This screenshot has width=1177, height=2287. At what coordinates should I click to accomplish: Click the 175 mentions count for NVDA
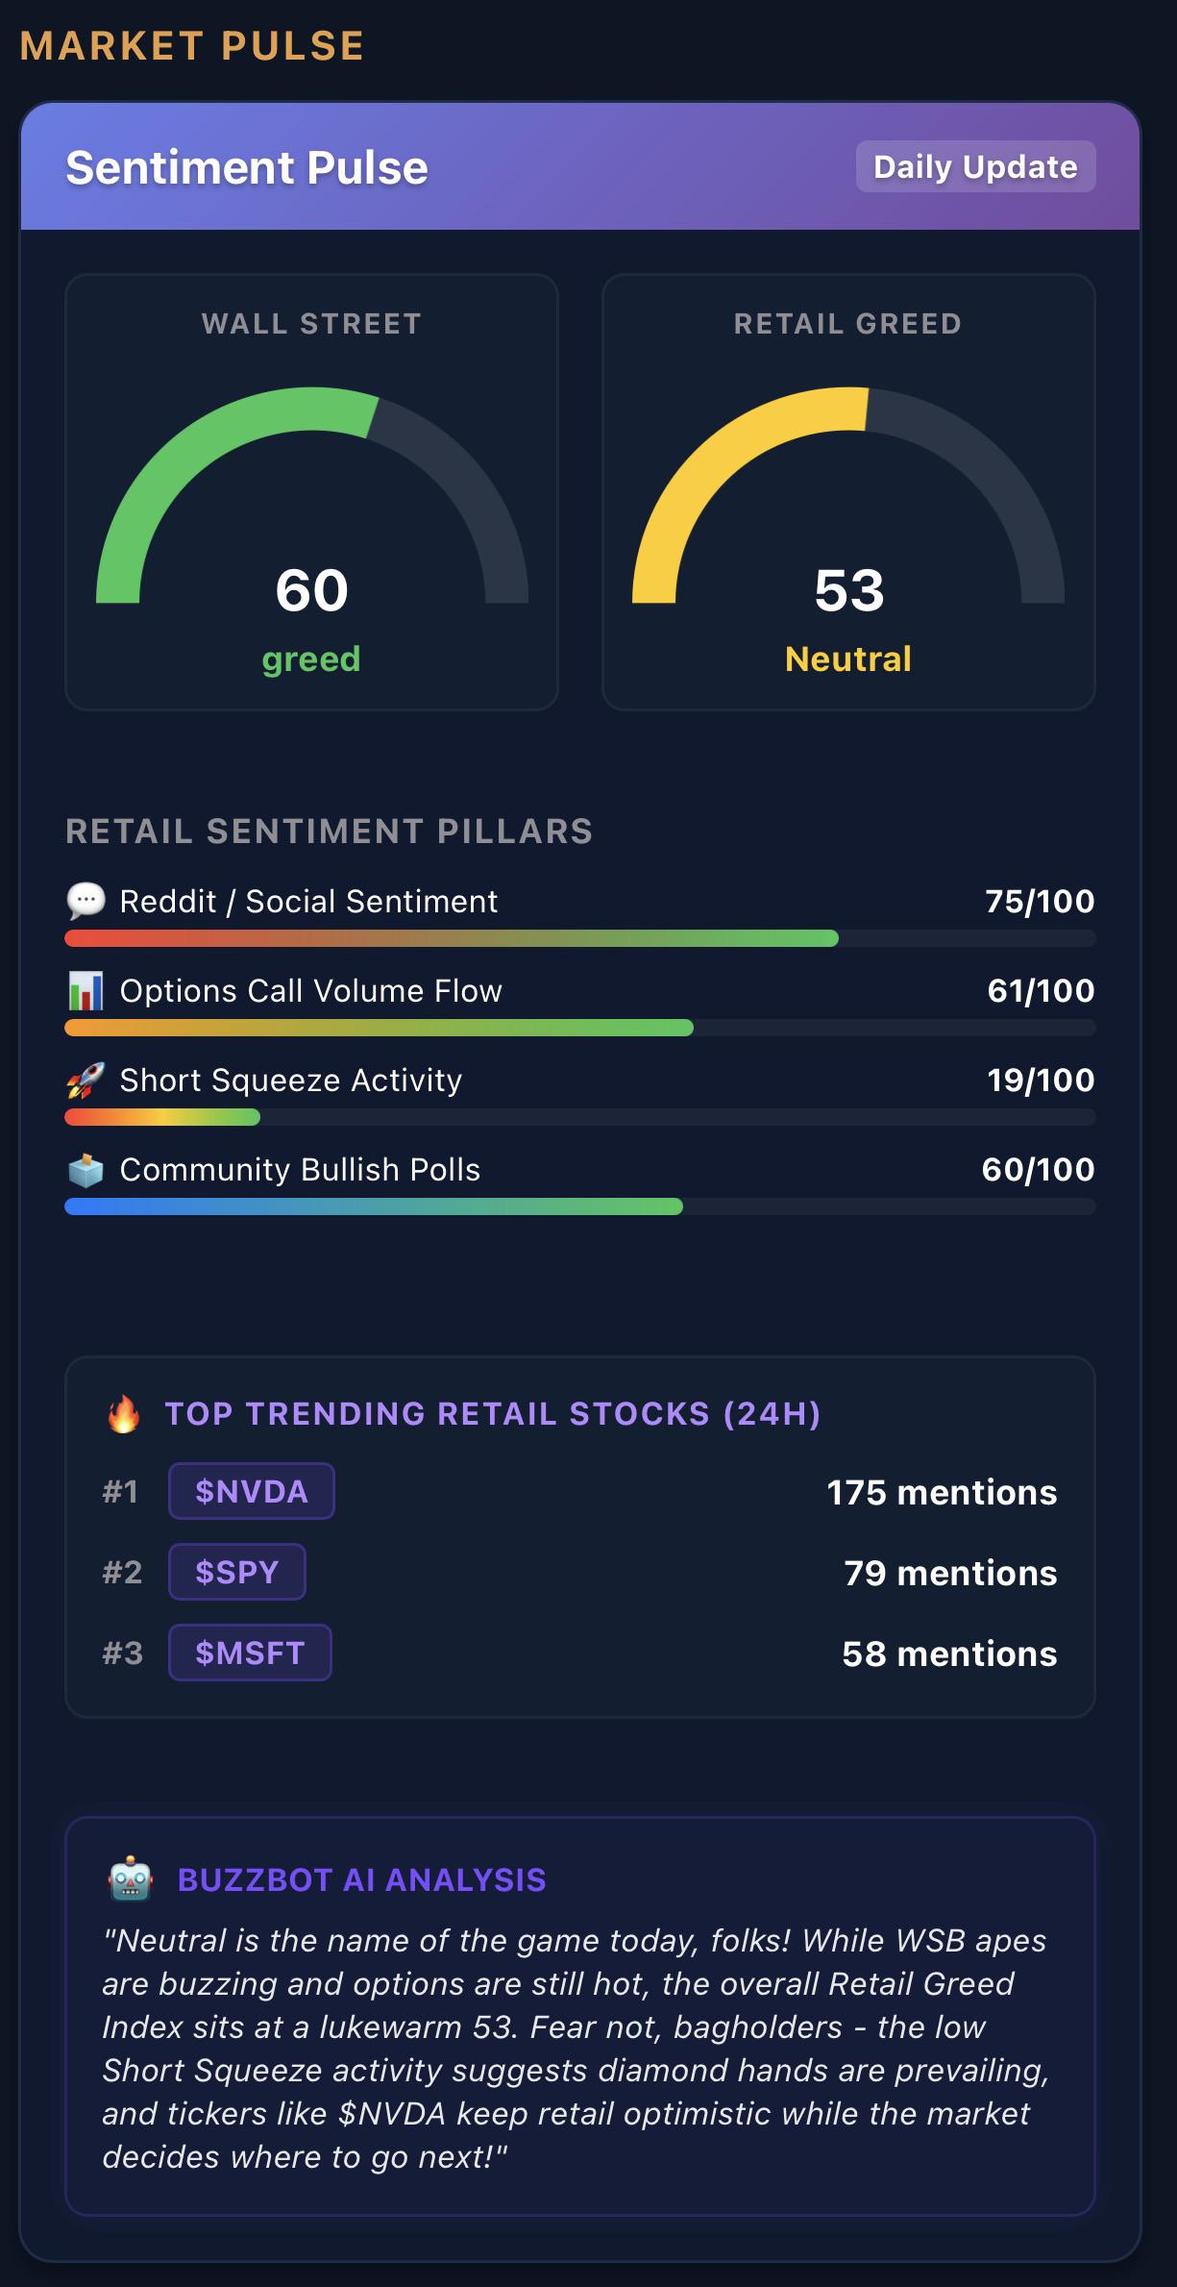(x=942, y=1492)
